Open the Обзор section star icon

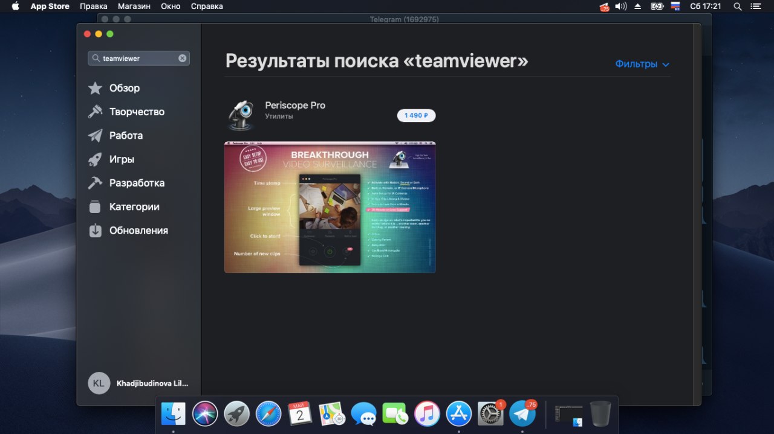(x=95, y=88)
